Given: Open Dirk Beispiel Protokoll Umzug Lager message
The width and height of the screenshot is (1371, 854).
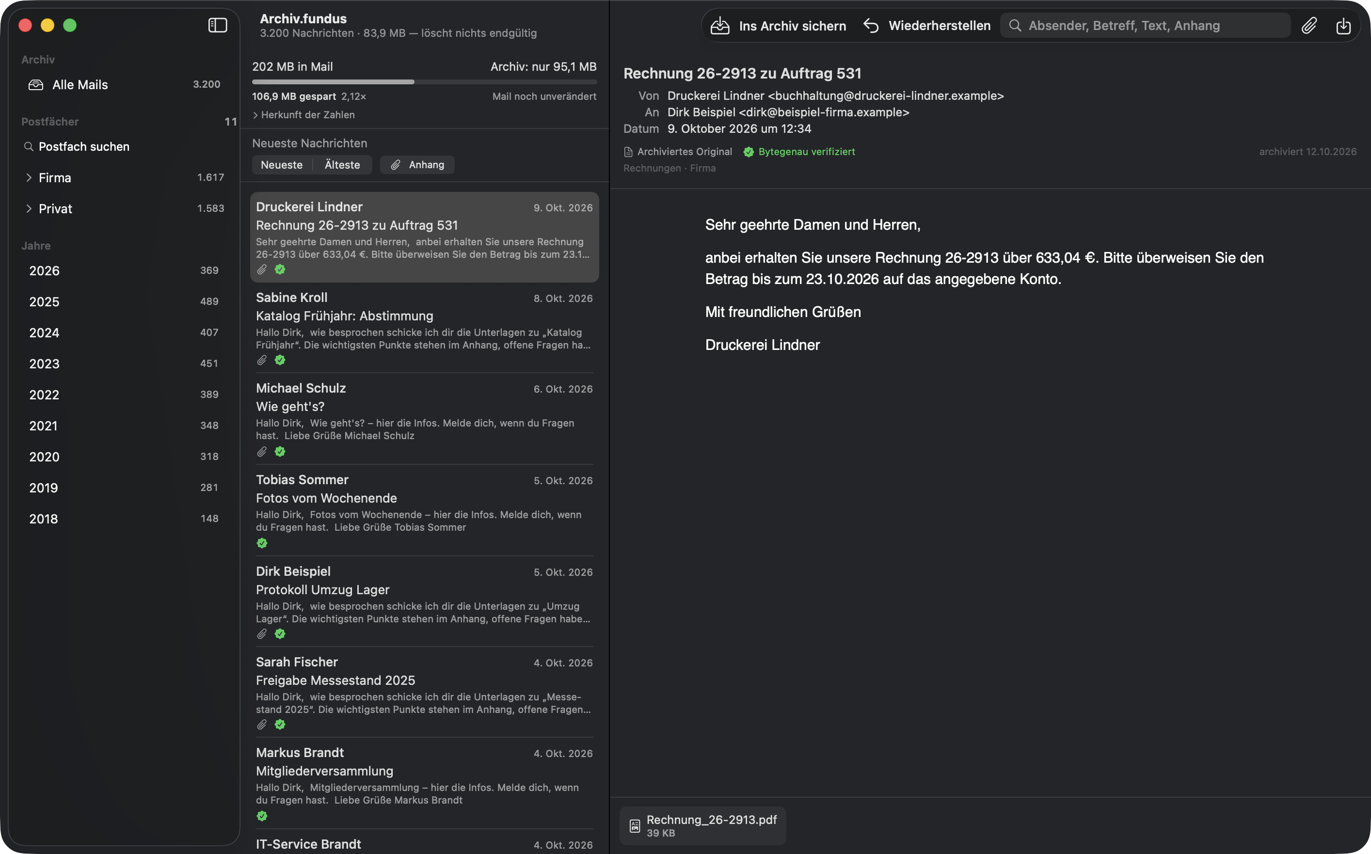Looking at the screenshot, I should tap(424, 602).
